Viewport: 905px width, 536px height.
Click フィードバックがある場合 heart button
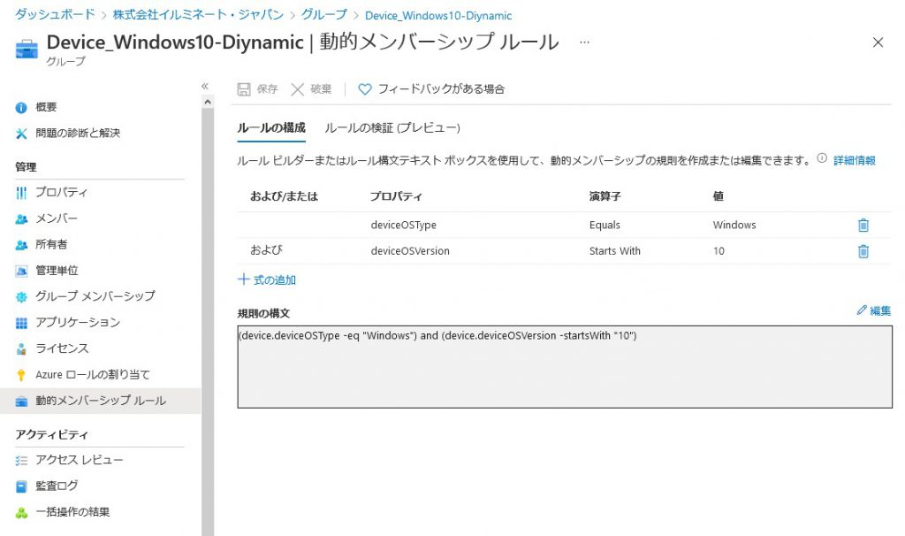click(431, 89)
